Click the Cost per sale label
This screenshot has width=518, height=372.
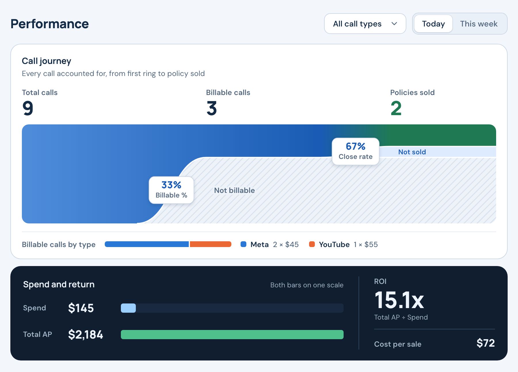coord(398,344)
